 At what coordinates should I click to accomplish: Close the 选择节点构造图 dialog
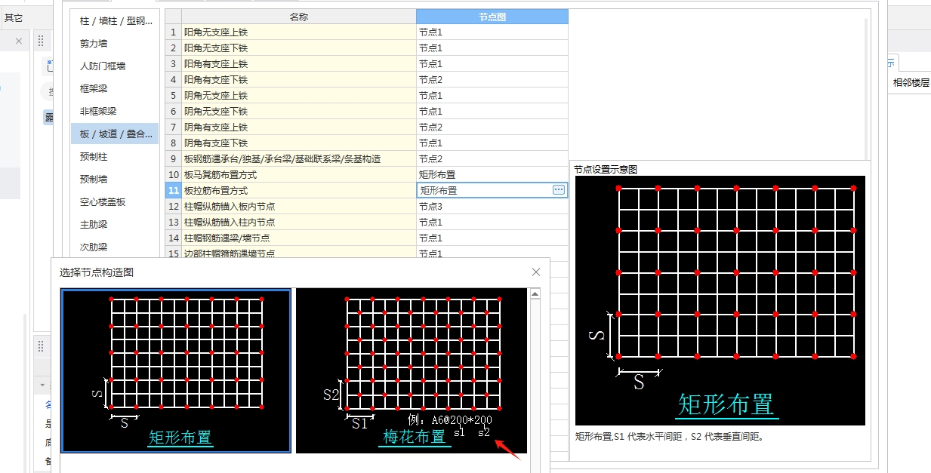536,272
